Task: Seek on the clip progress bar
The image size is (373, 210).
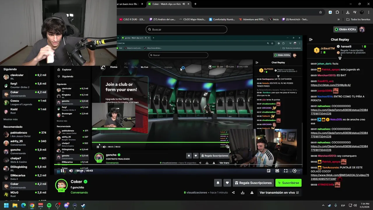Action: [x=178, y=165]
